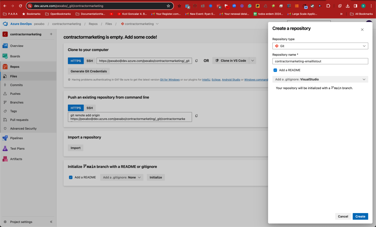The height and width of the screenshot is (227, 376).
Task: Click the Initialize button
Action: (156, 177)
